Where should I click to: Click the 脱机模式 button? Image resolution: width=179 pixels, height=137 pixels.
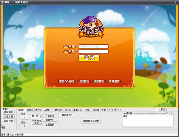pyautogui.click(x=67, y=115)
